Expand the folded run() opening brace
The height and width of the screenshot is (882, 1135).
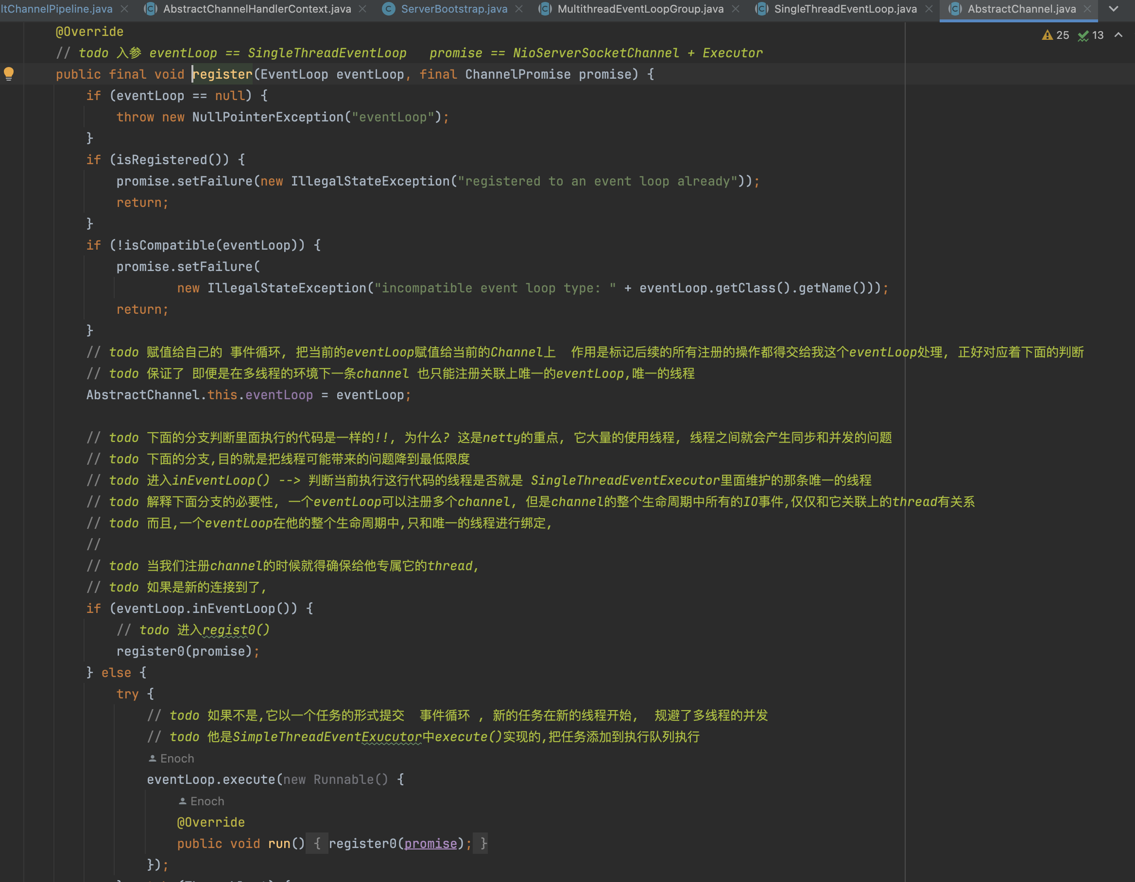point(317,844)
